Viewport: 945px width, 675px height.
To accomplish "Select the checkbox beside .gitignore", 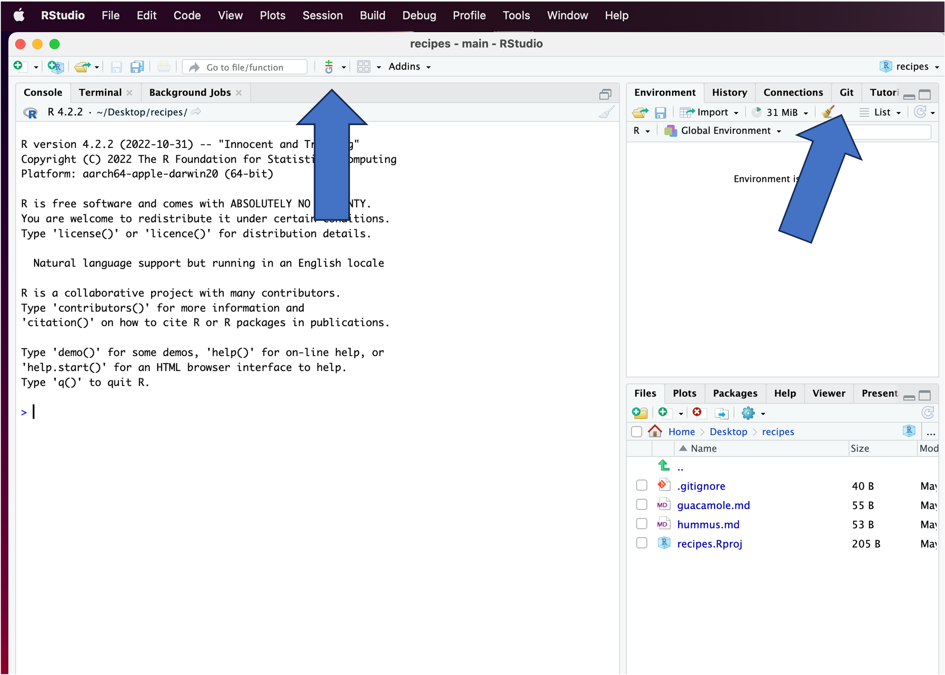I will 642,485.
